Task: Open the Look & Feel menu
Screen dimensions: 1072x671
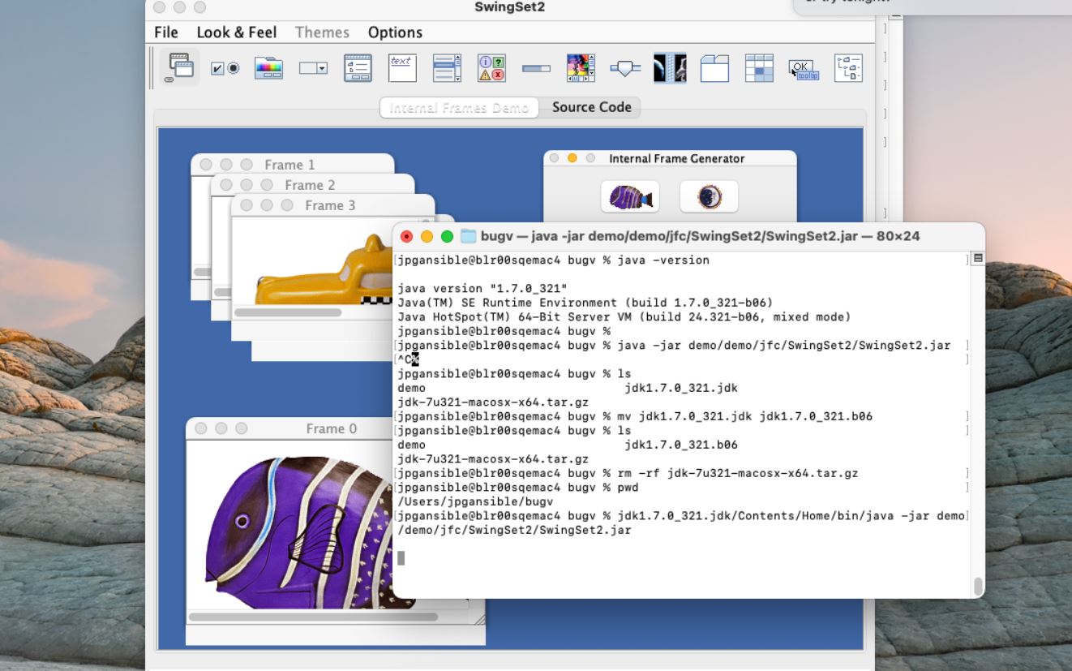Action: click(x=236, y=32)
